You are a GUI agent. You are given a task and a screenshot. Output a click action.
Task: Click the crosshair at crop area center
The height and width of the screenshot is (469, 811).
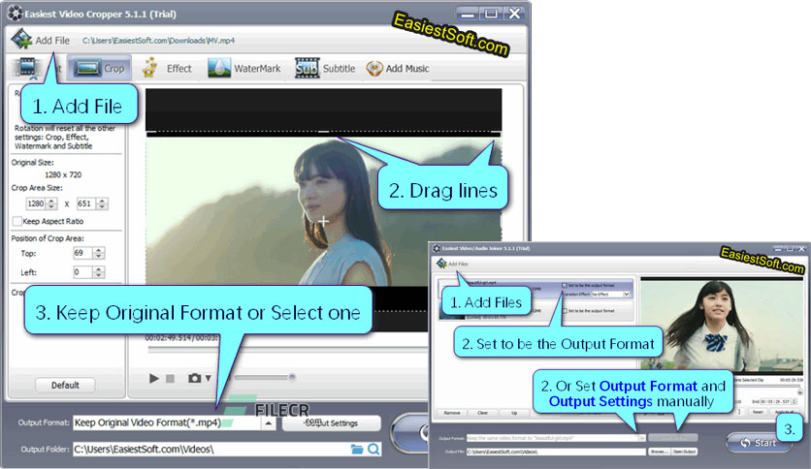[x=324, y=222]
